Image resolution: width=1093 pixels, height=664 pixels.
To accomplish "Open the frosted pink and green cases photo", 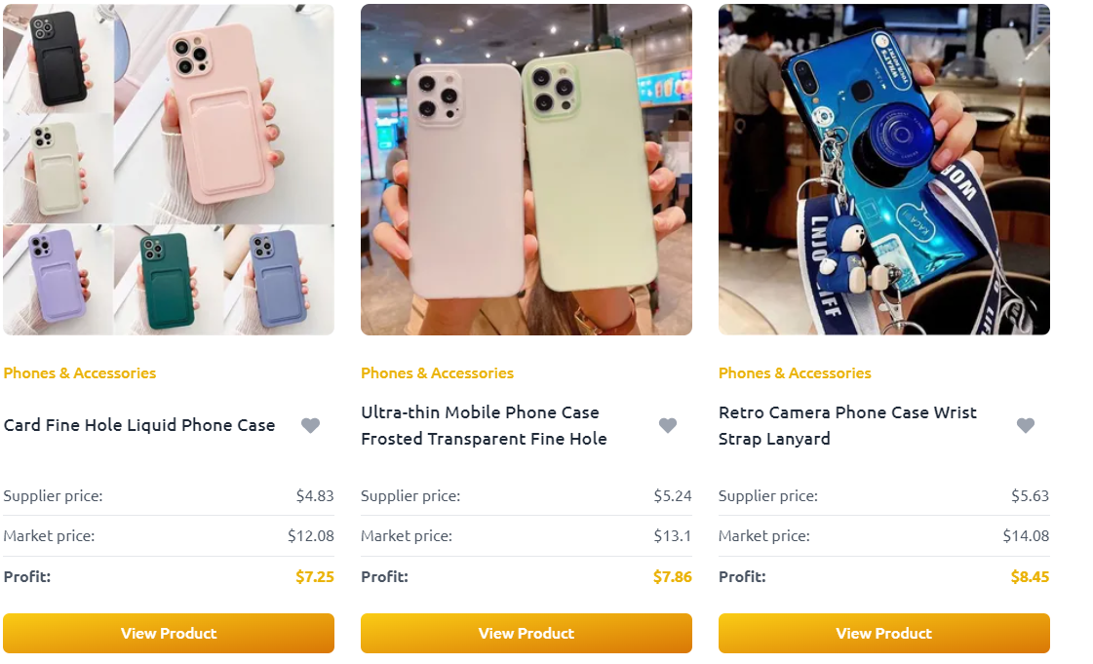I will click(x=527, y=170).
